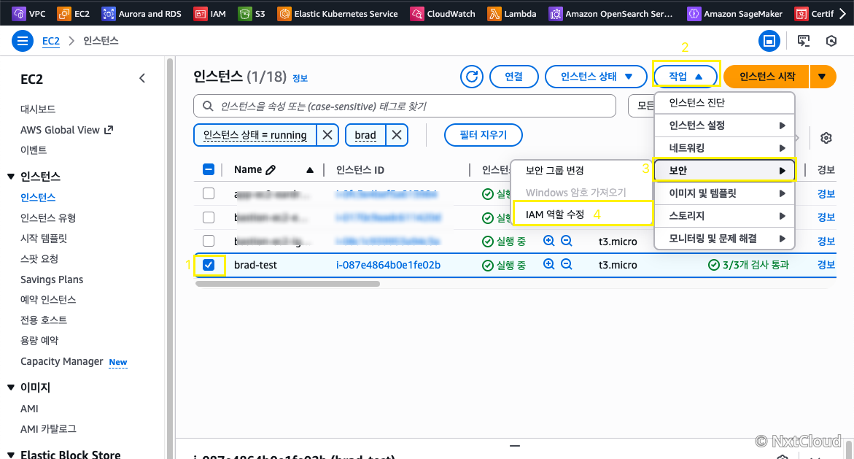Remove the running state filter
Screen dimensions: 854x459
coord(327,135)
